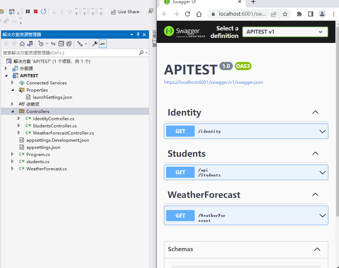The height and width of the screenshot is (268, 339).
Task: Open the APITEST v1 definition dropdown
Action: click(285, 31)
